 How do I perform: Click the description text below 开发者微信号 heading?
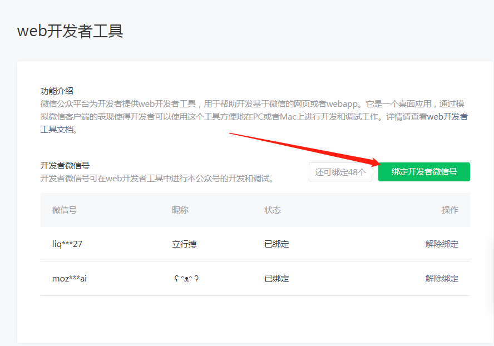point(159,179)
